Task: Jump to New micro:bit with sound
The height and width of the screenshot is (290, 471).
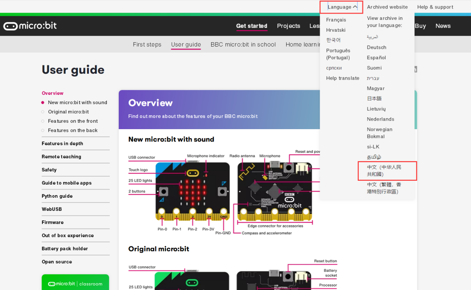Action: click(x=78, y=102)
